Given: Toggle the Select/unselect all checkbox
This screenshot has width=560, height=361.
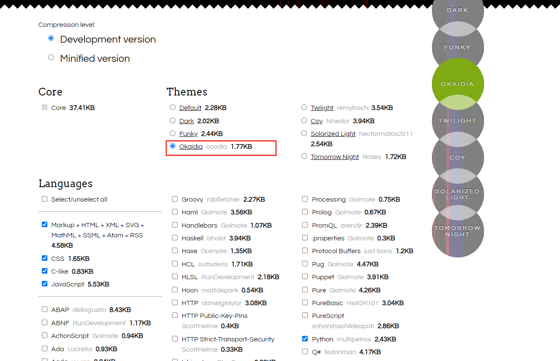Looking at the screenshot, I should (44, 199).
